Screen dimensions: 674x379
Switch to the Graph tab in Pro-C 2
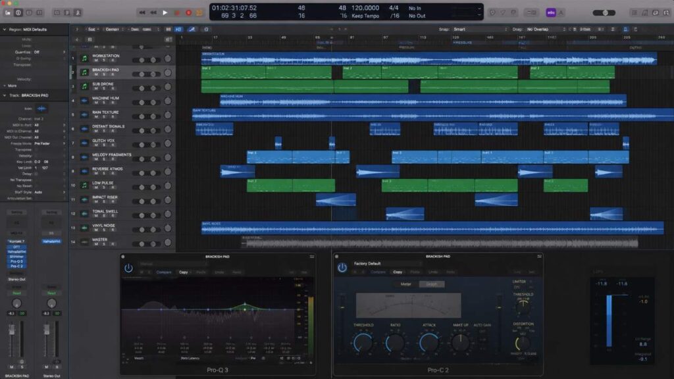432,284
